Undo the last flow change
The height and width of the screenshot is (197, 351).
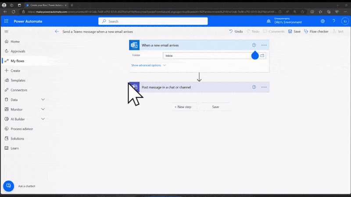[x=236, y=32]
